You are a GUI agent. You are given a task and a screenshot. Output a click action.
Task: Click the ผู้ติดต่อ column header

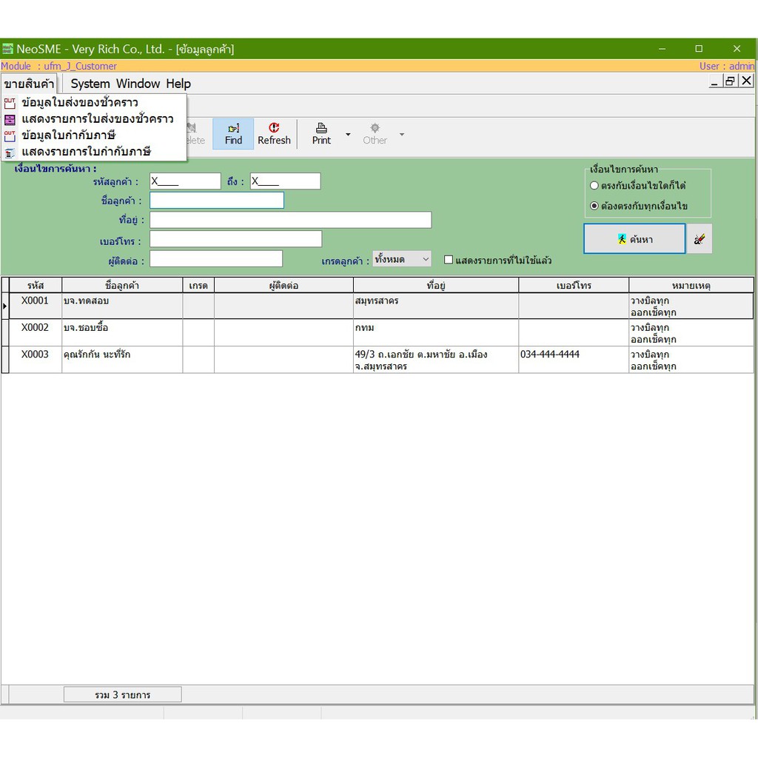284,285
